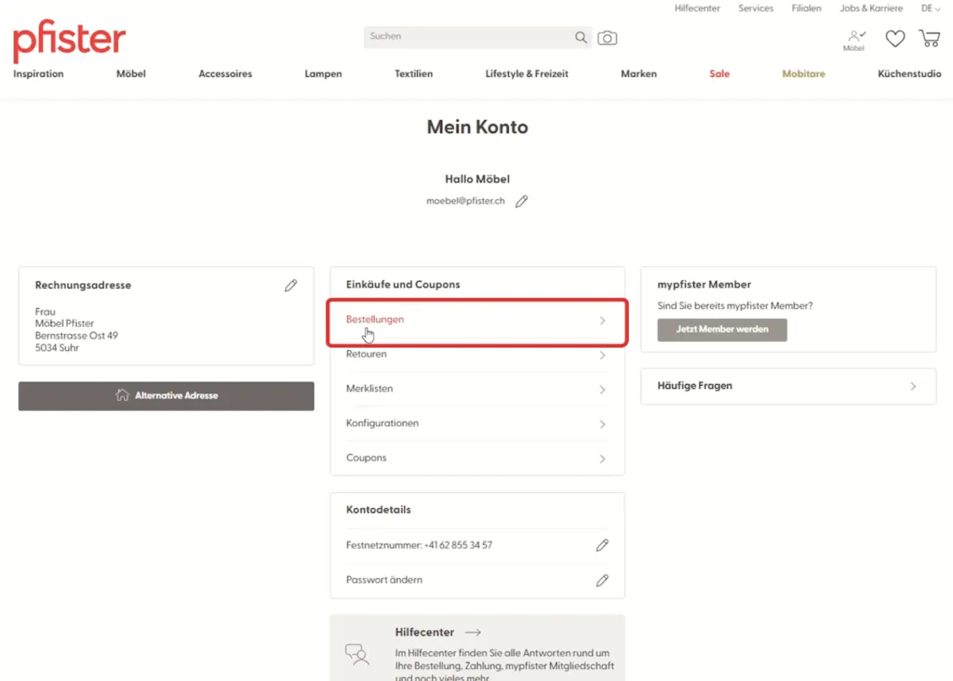Viewport: 953px width, 681px height.
Task: Edit Festnetznummer with pencil icon
Action: [602, 545]
